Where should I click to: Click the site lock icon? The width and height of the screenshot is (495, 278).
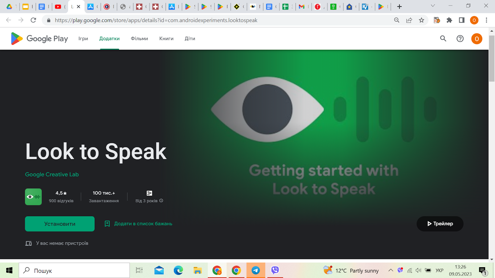(x=49, y=20)
